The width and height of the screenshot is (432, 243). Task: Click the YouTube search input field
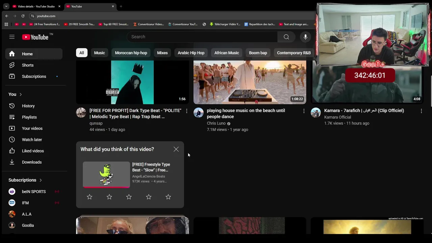202,37
